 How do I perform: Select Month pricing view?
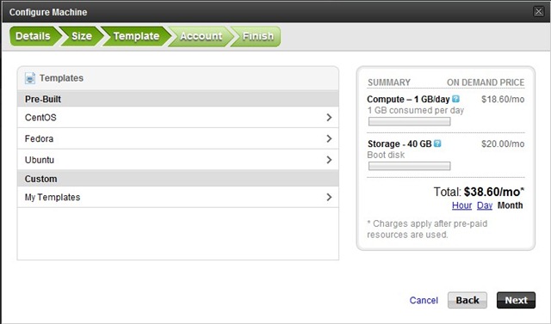tap(510, 205)
